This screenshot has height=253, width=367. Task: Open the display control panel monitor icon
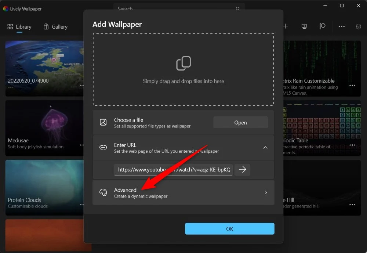pos(304,26)
